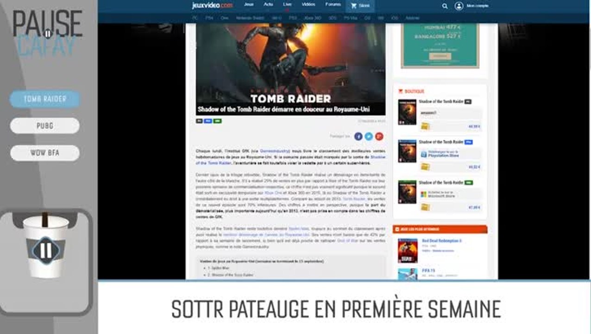Click the pause icon on the coffee cup
591x334 pixels.
(45, 251)
